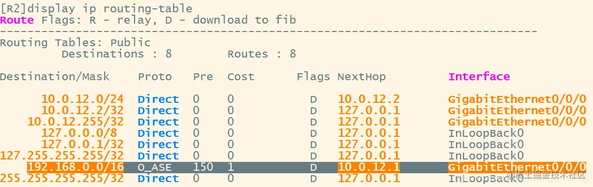Click InLoopBack0 in the 127.0.0.1/32 row

[x=486, y=145]
